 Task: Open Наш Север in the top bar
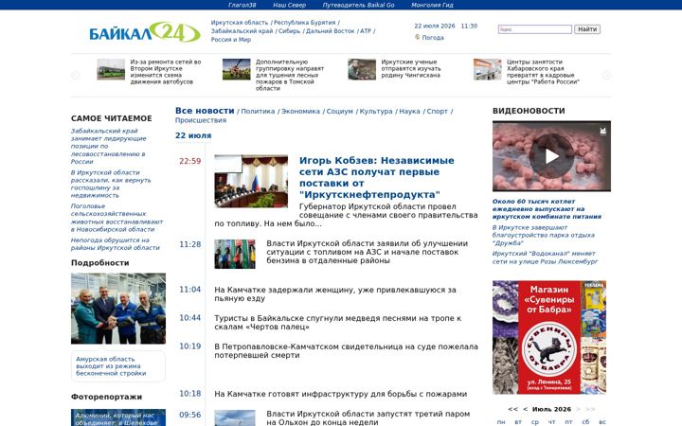pos(289,5)
